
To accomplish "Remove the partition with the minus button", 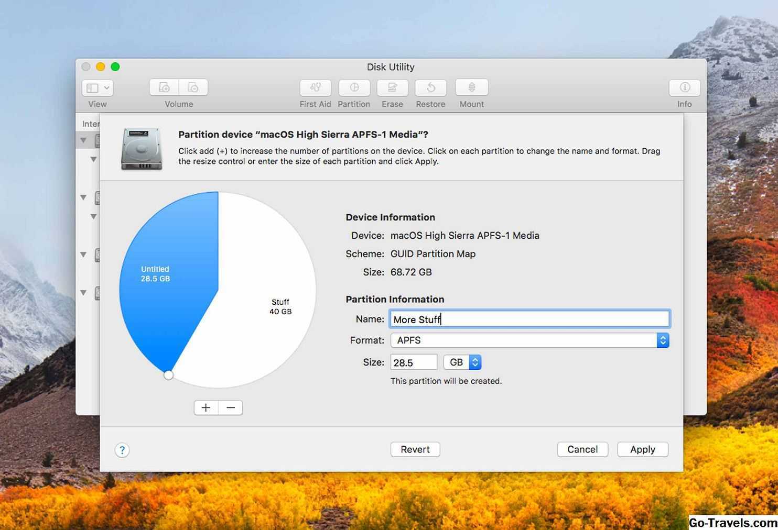I will coord(231,407).
